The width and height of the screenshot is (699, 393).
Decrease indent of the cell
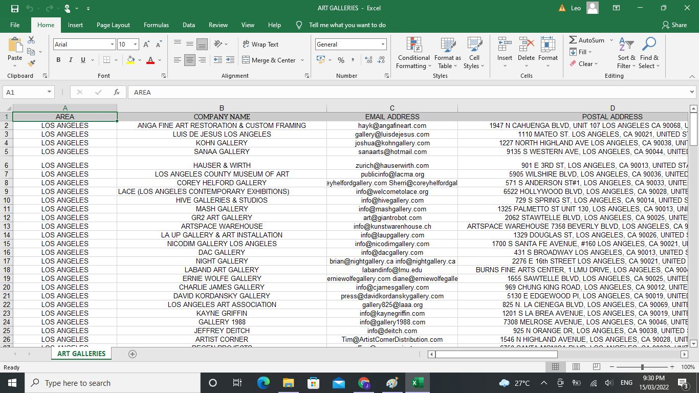click(x=217, y=60)
